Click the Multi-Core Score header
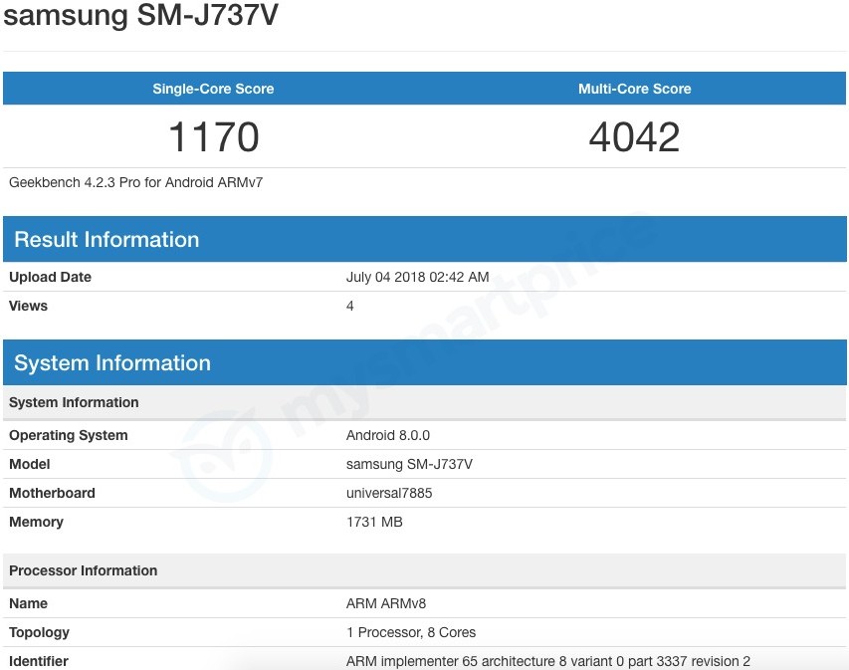849x670 pixels. tap(635, 89)
